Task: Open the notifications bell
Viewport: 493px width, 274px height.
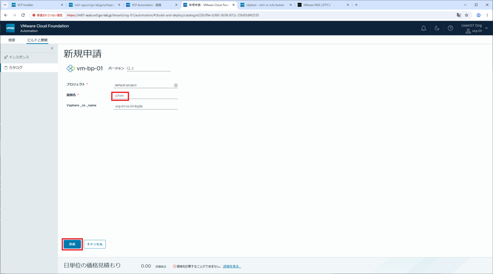Action: click(424, 28)
